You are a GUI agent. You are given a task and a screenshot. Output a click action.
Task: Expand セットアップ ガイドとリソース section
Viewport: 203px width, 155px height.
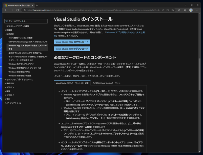(19, 80)
